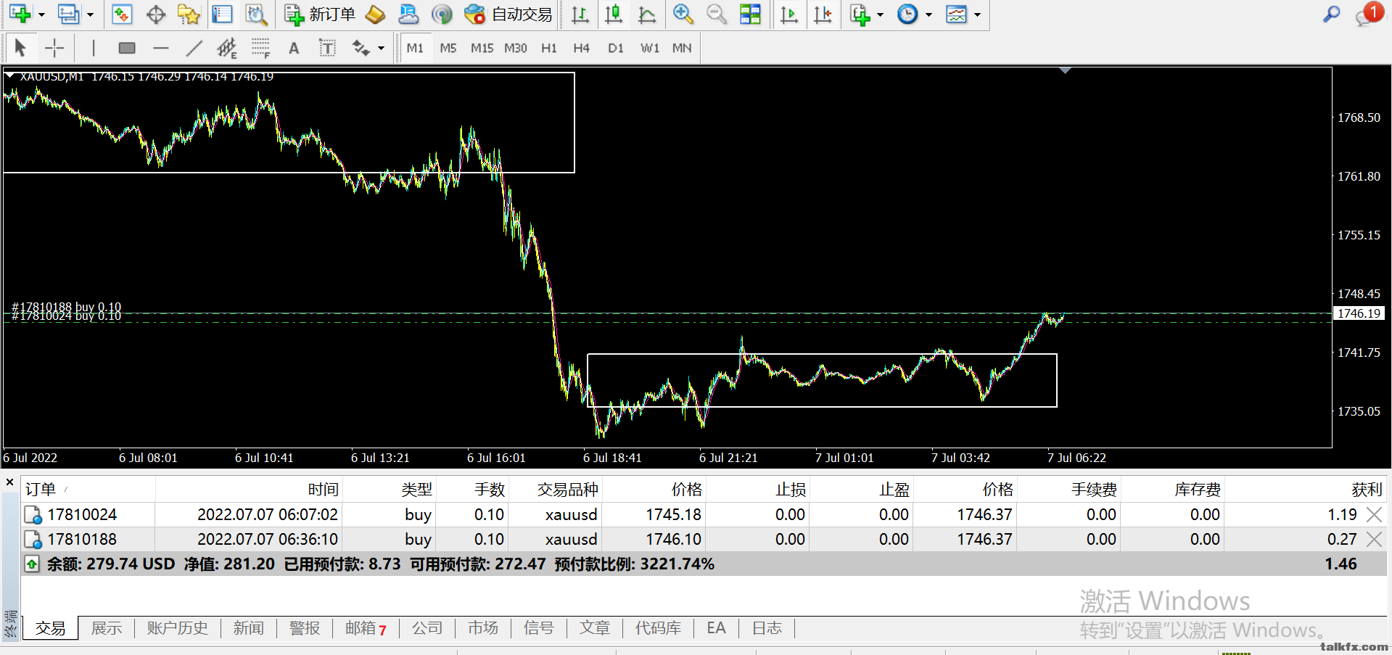Switch to M30 timeframe
Viewport: 1392px width, 655px height.
pos(516,48)
